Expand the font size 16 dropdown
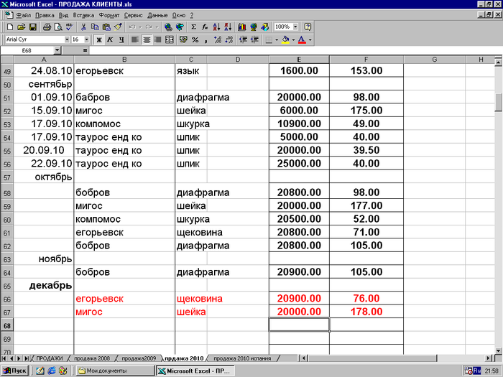 tap(87, 39)
